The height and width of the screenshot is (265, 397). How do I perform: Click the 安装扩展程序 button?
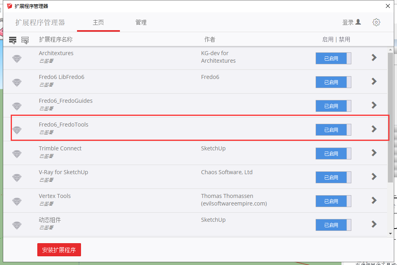59,250
